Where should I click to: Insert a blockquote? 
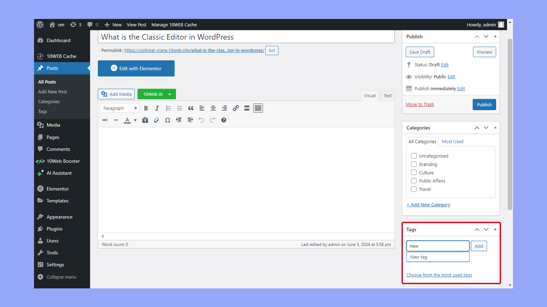tap(191, 108)
